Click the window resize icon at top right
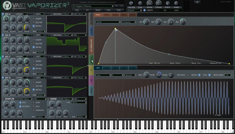The image size is (235, 134). point(197,2)
